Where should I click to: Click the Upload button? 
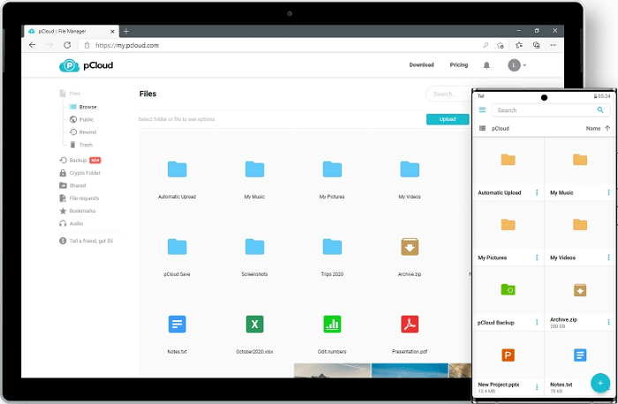(x=447, y=119)
